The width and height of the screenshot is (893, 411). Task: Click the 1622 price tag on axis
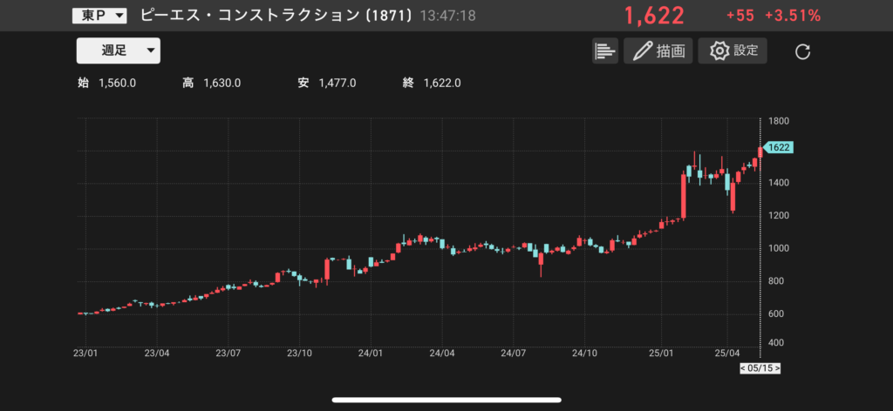click(x=777, y=148)
